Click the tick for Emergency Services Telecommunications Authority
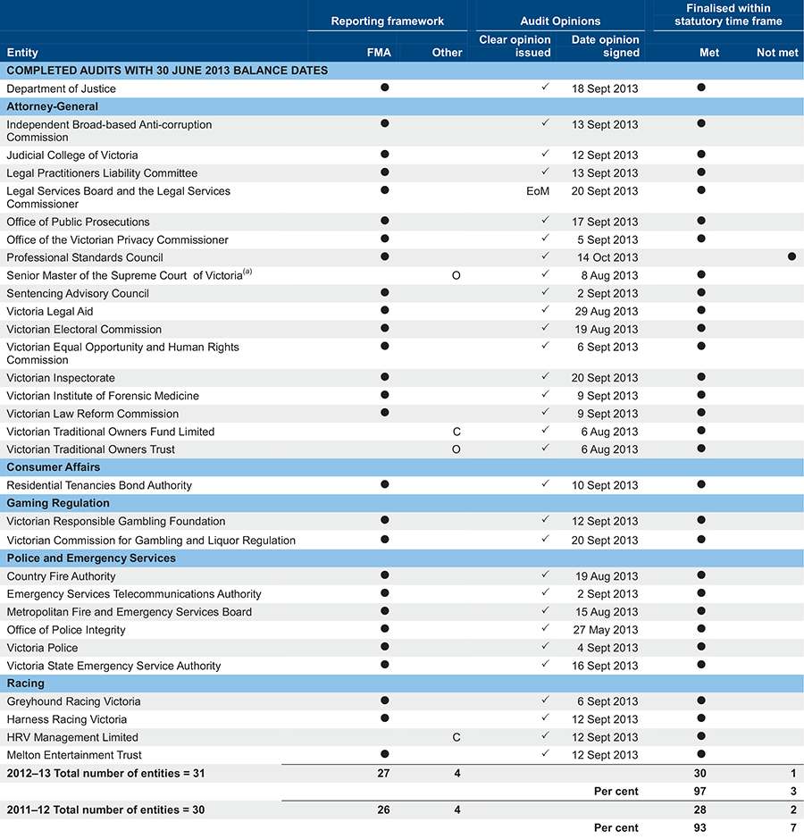 pyautogui.click(x=545, y=592)
